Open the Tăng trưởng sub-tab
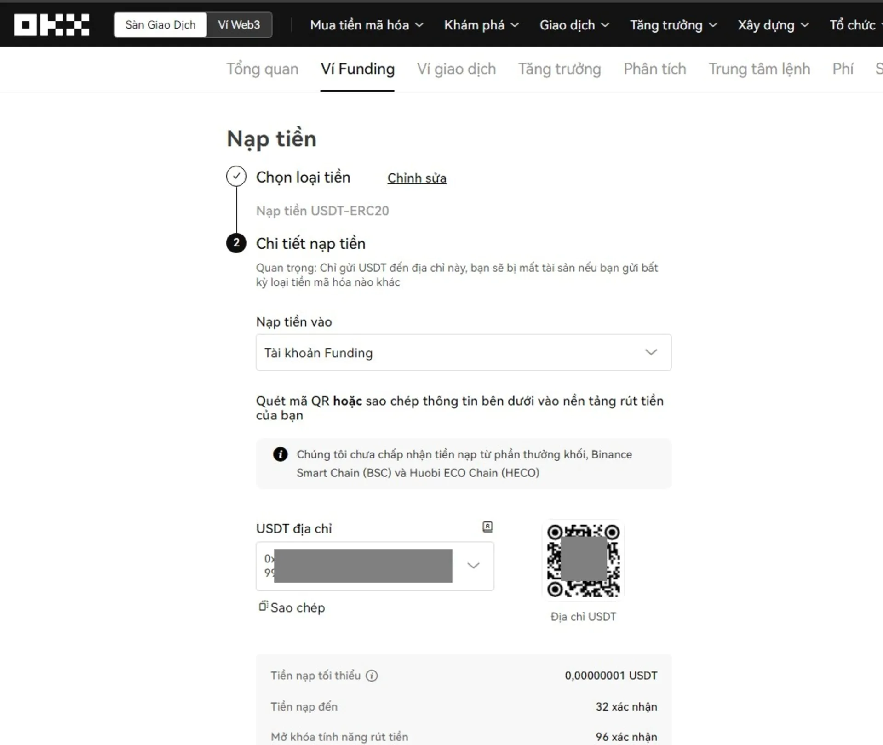 [560, 69]
